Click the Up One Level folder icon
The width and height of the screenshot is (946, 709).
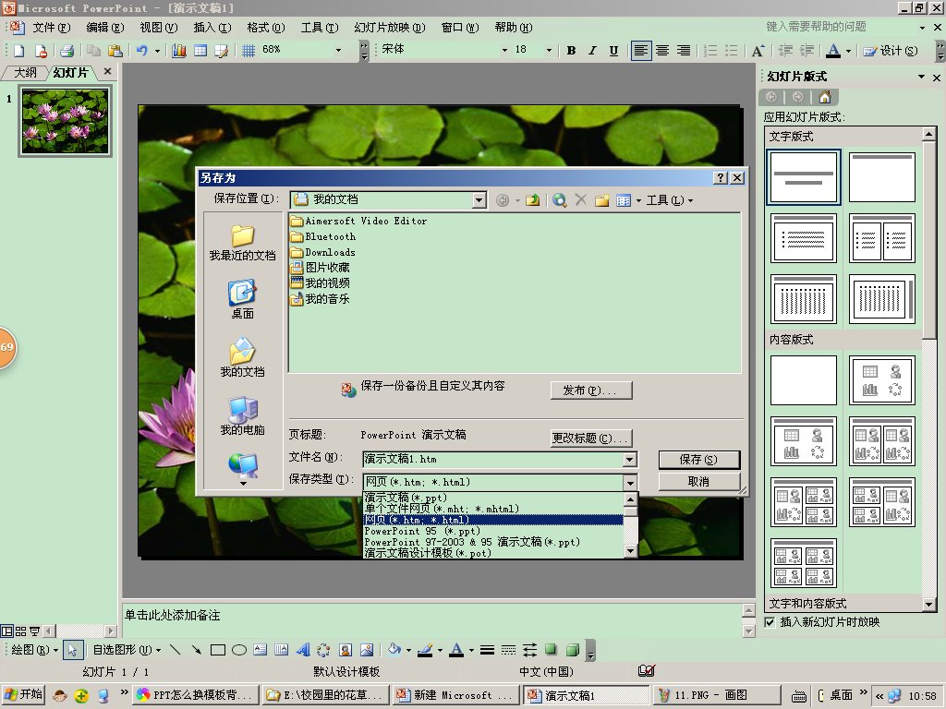point(533,200)
